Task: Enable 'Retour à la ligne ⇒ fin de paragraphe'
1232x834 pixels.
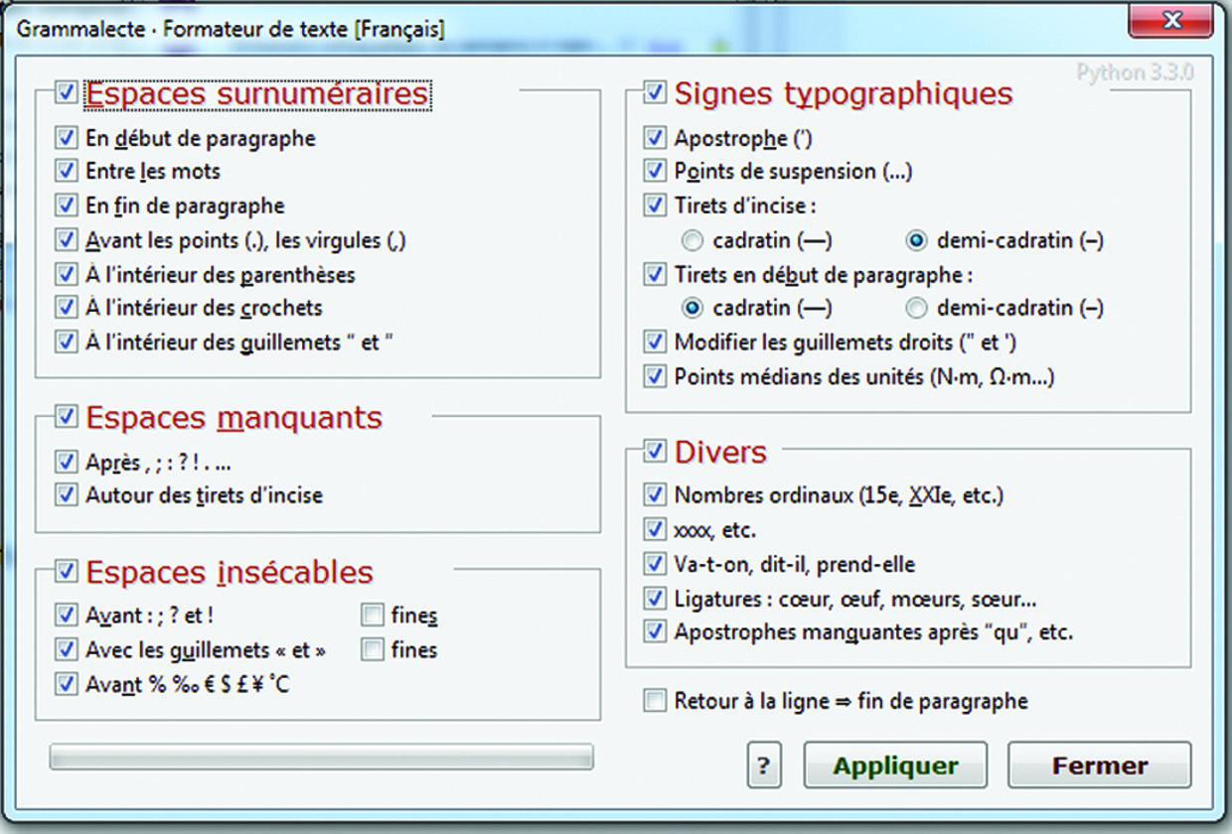Action: point(655,701)
